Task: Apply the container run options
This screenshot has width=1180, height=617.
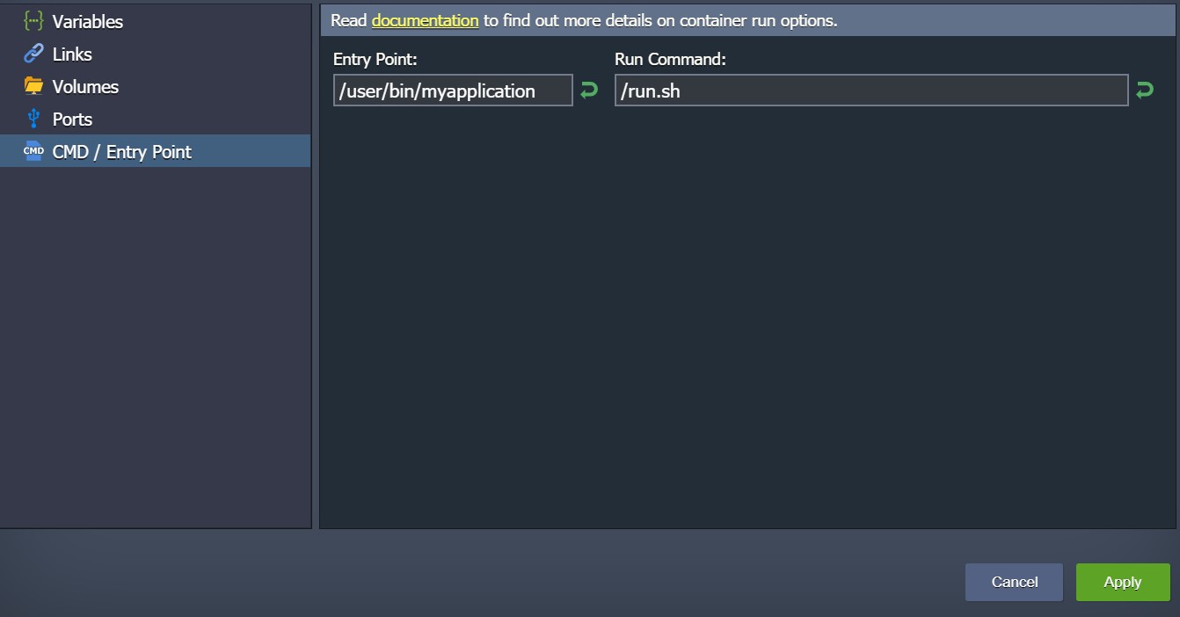Action: coord(1123,582)
